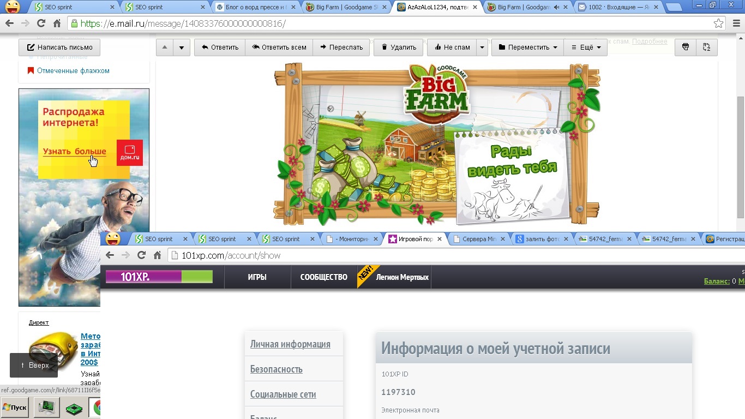Click the Ответить button

coord(220,47)
